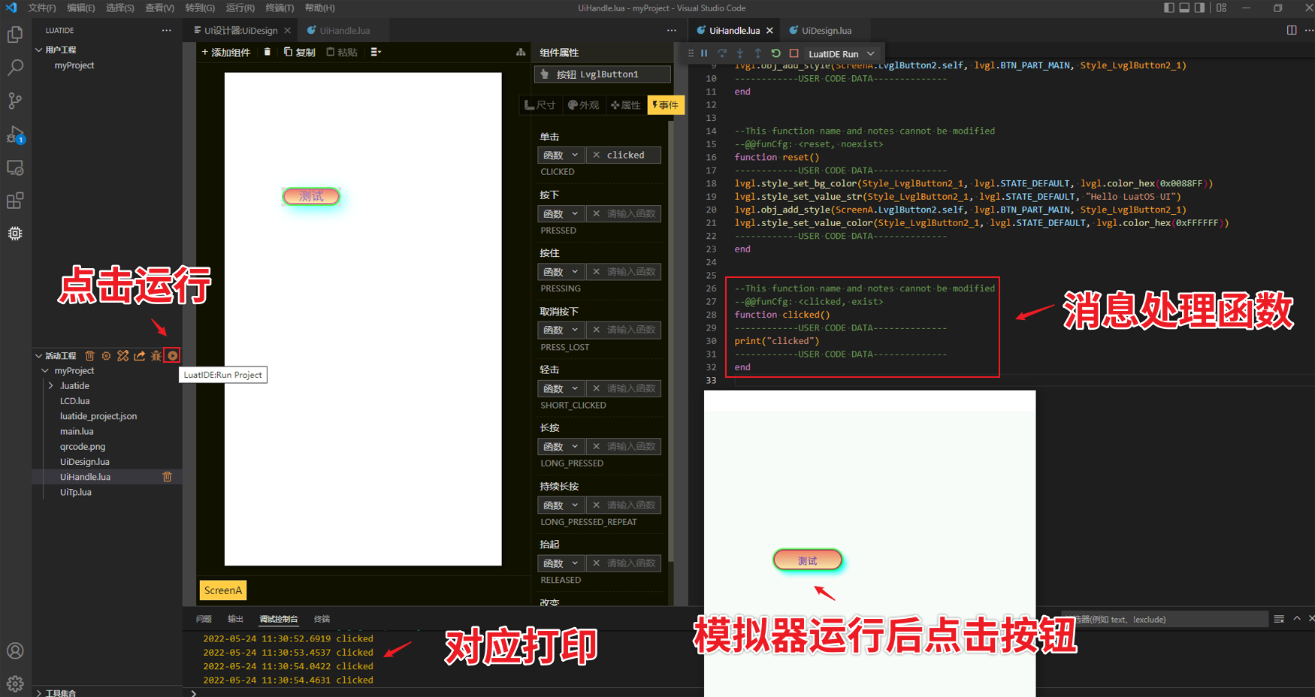Click 添加组件 to add a component
This screenshot has height=697, width=1315.
225,52
